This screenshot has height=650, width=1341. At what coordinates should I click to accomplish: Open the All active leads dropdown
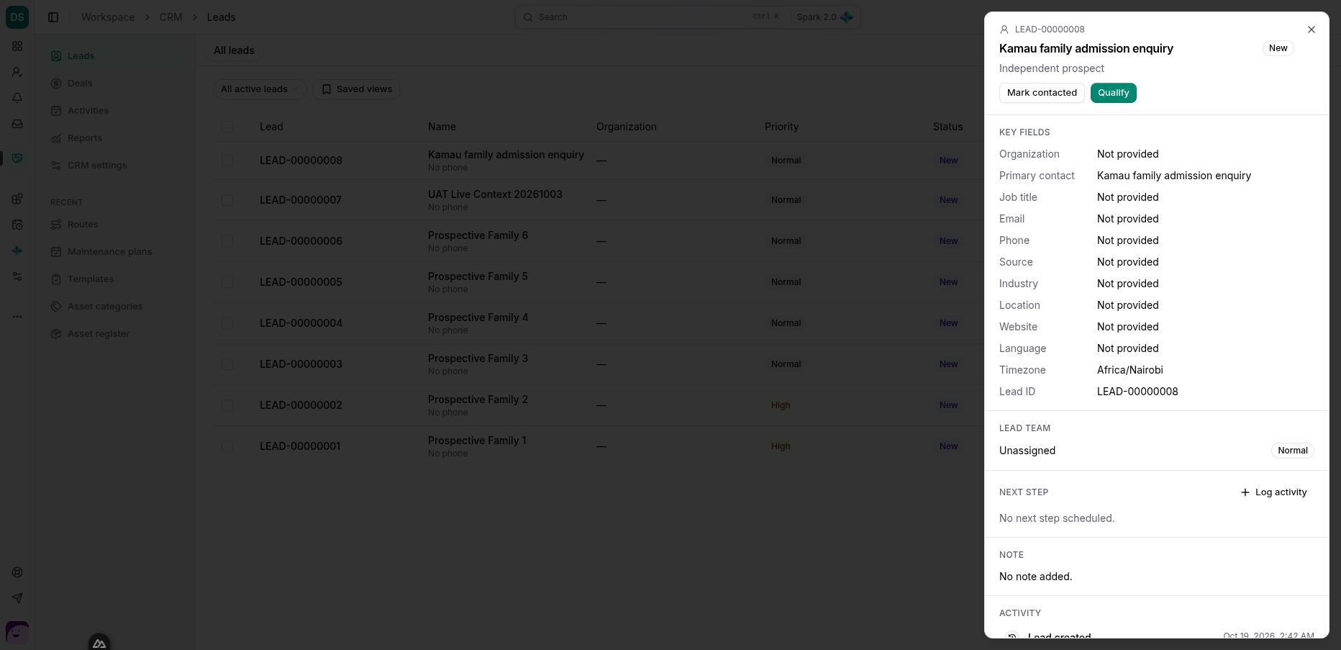click(260, 89)
